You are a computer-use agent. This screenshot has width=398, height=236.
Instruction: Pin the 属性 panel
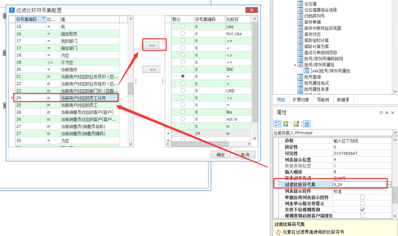point(387,113)
